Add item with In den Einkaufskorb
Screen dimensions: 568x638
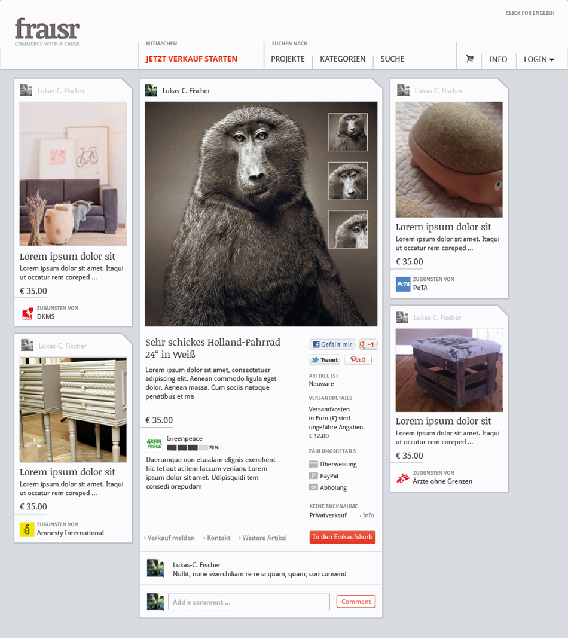coord(343,537)
